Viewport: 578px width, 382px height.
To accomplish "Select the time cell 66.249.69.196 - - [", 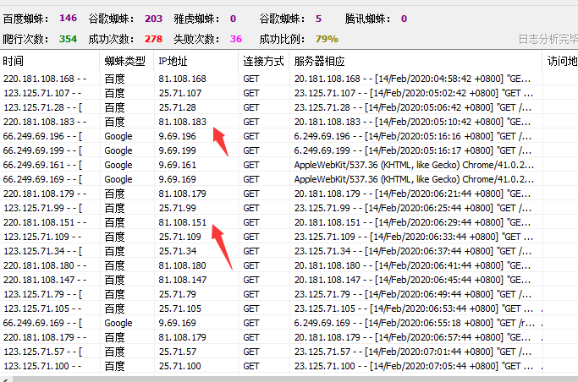I will coord(43,136).
